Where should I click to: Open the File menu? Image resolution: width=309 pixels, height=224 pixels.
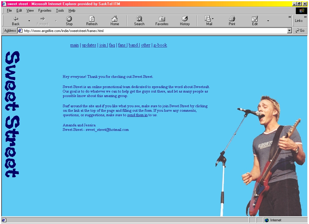(9, 10)
